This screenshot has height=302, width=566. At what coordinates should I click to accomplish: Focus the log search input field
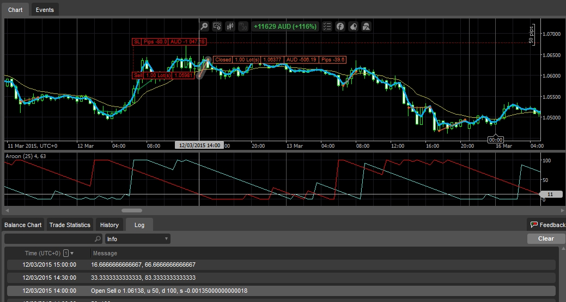49,238
